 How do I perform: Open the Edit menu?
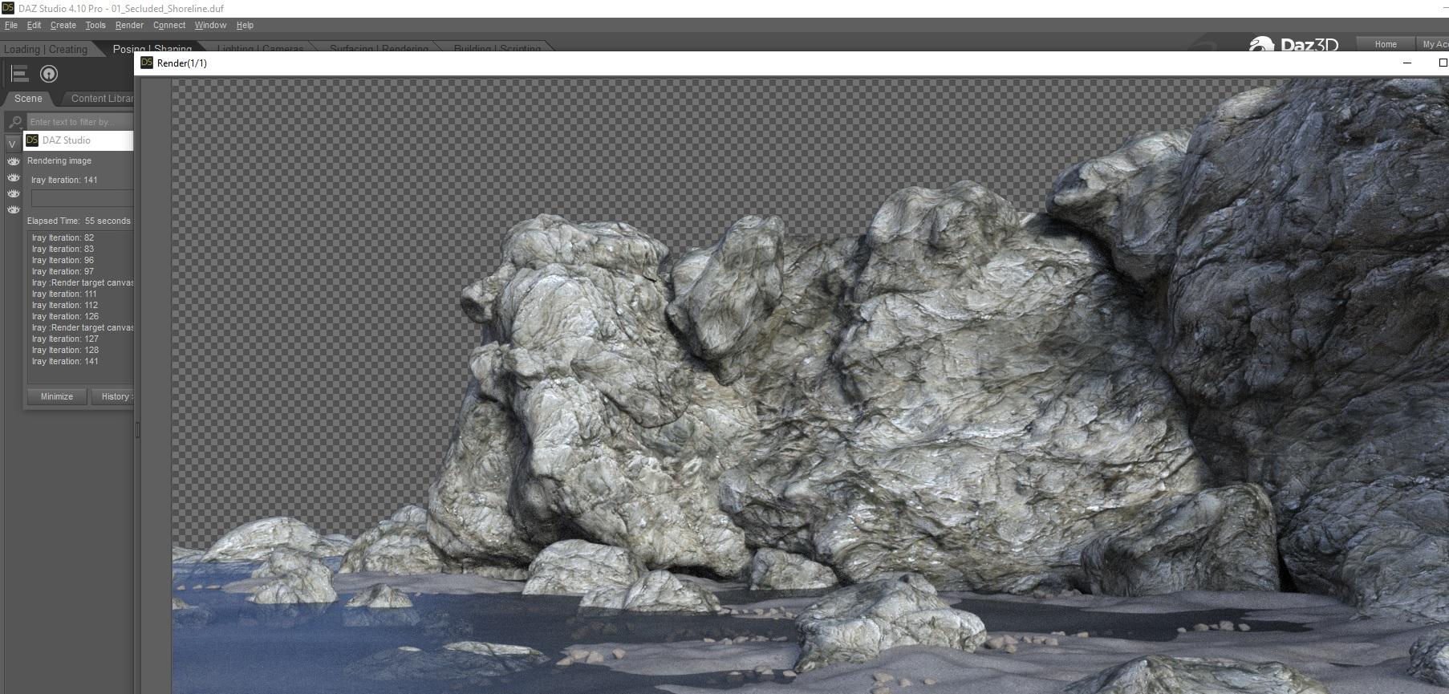[34, 25]
